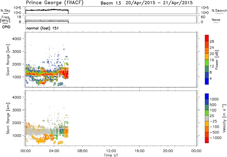The width and height of the screenshot is (227, 157).
Task: Click the '2000' tick on the velocity panel range axis
Action: click(16, 123)
